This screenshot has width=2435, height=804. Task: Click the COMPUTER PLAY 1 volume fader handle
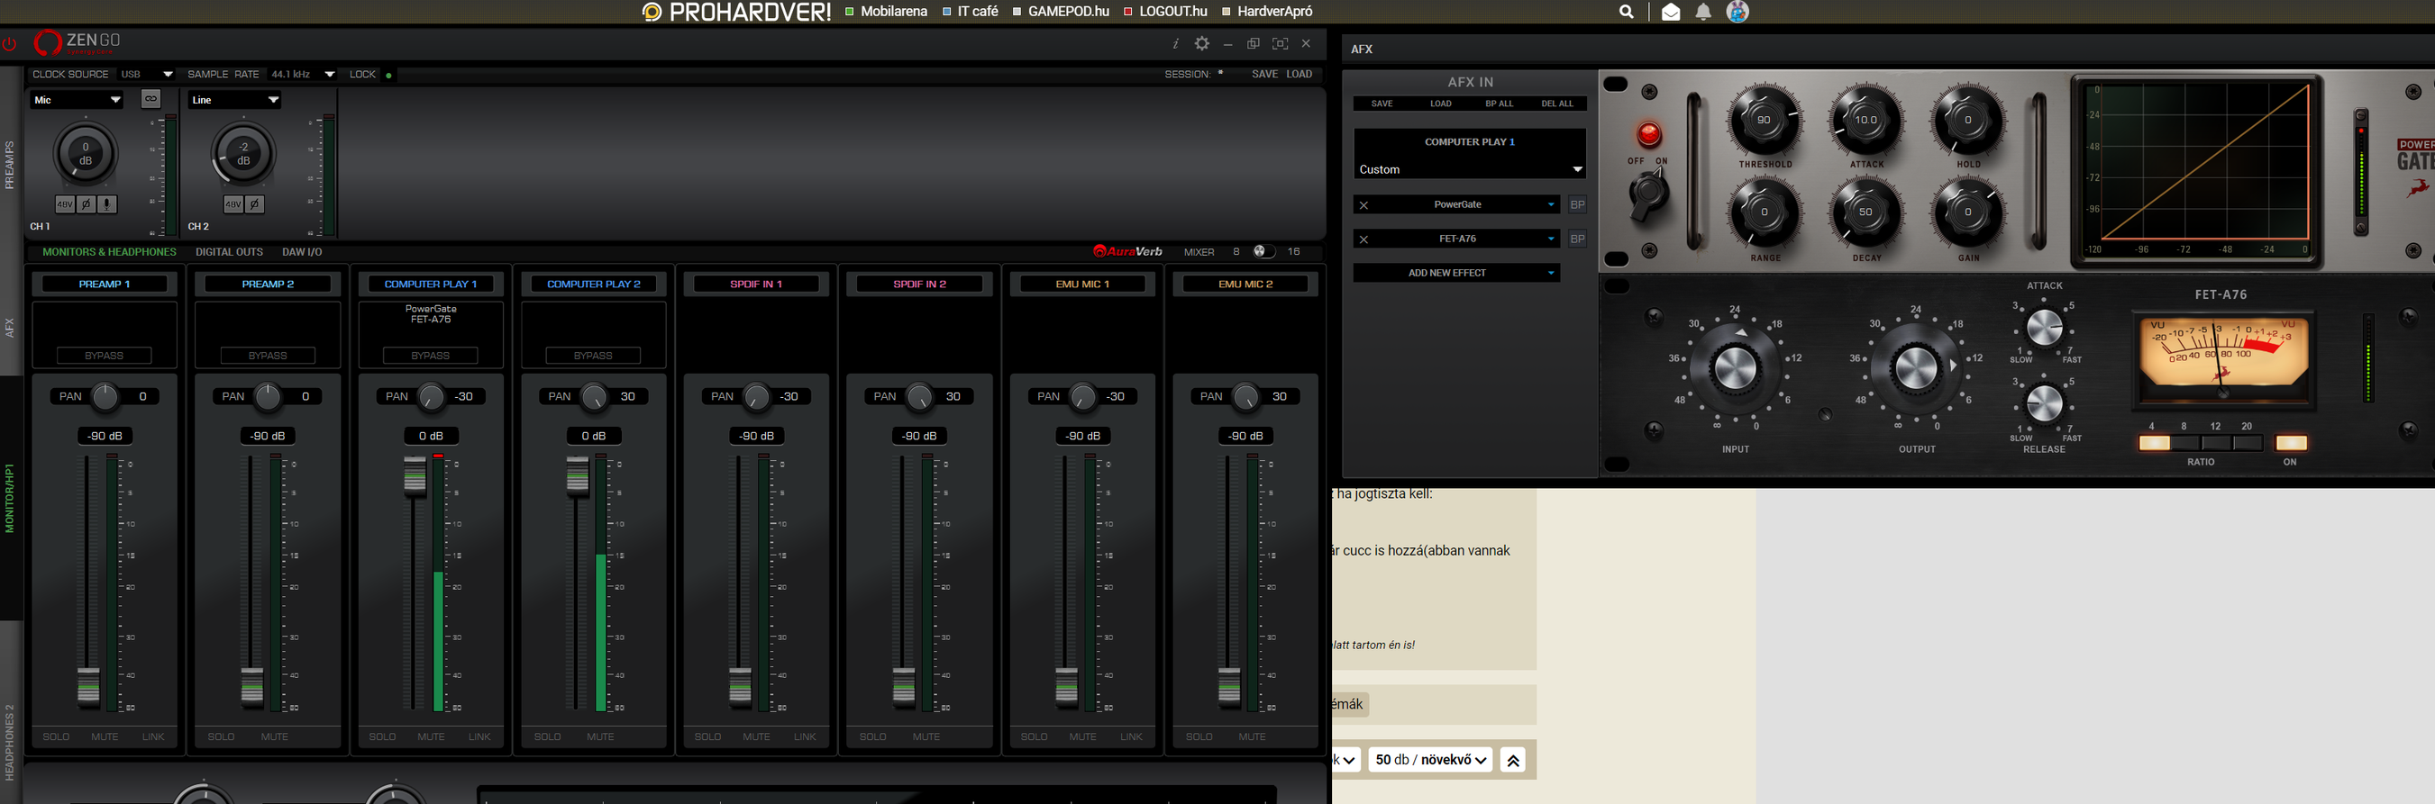coord(415,476)
